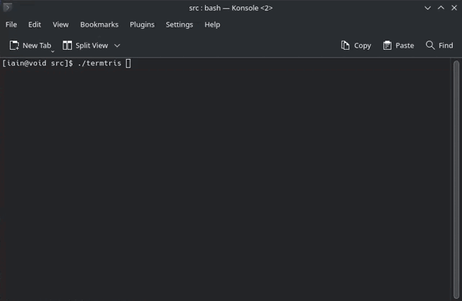Image resolution: width=462 pixels, height=301 pixels.
Task: Click the Paste clipboard icon
Action: (x=387, y=45)
